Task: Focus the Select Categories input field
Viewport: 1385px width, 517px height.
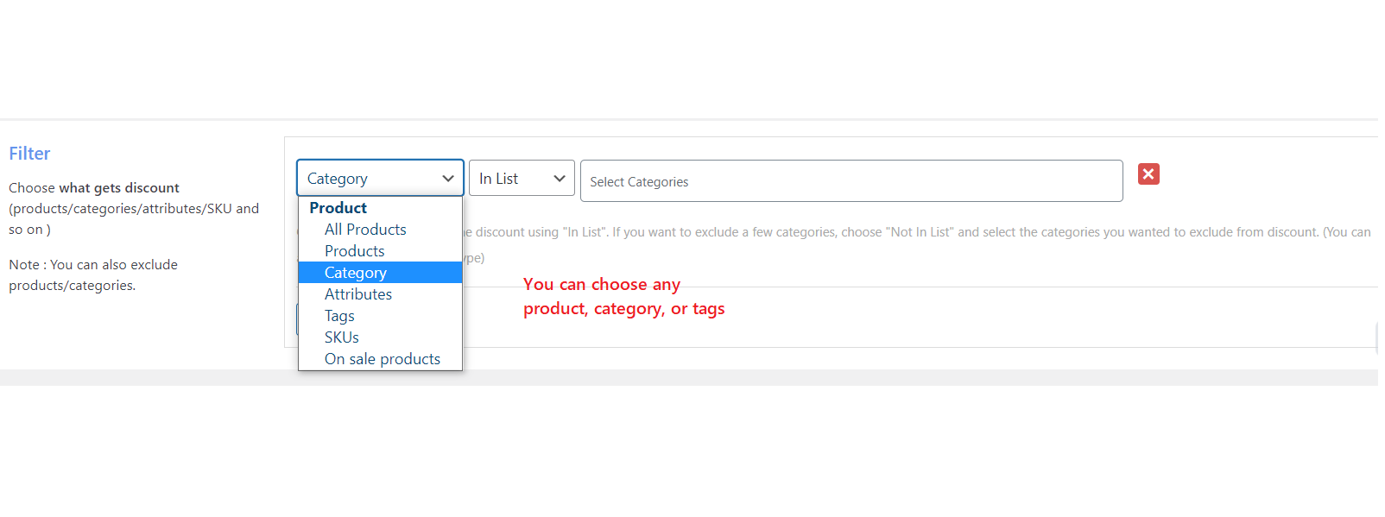Action: click(851, 181)
